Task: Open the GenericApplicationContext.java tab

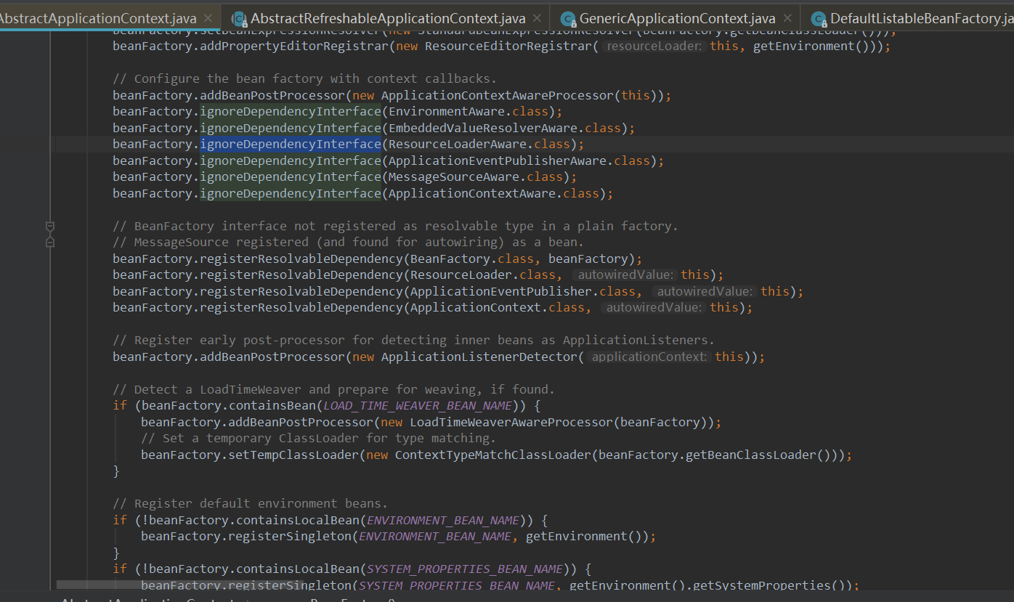Action: 678,18
